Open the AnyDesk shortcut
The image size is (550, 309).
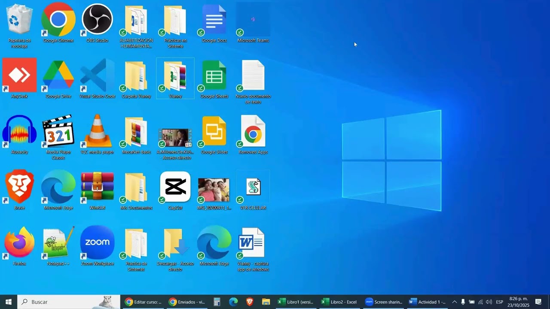click(19, 79)
